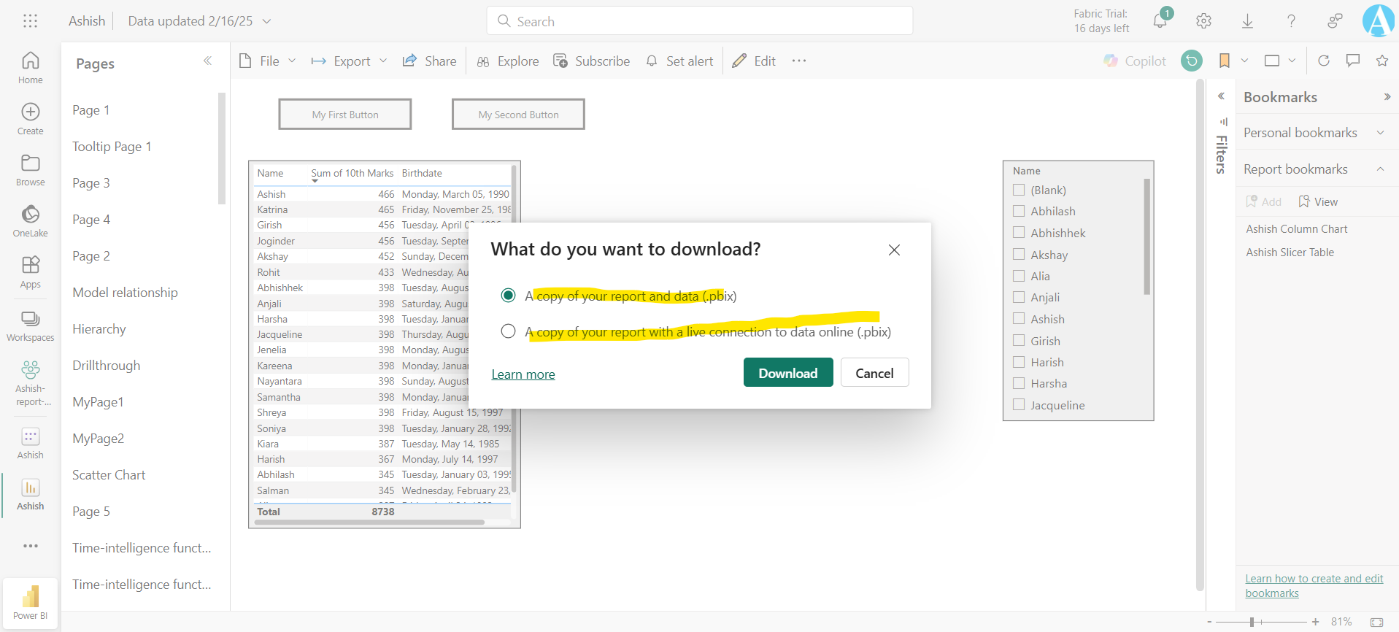Open the comments icon in toolbar
The image size is (1399, 632).
pyautogui.click(x=1353, y=61)
